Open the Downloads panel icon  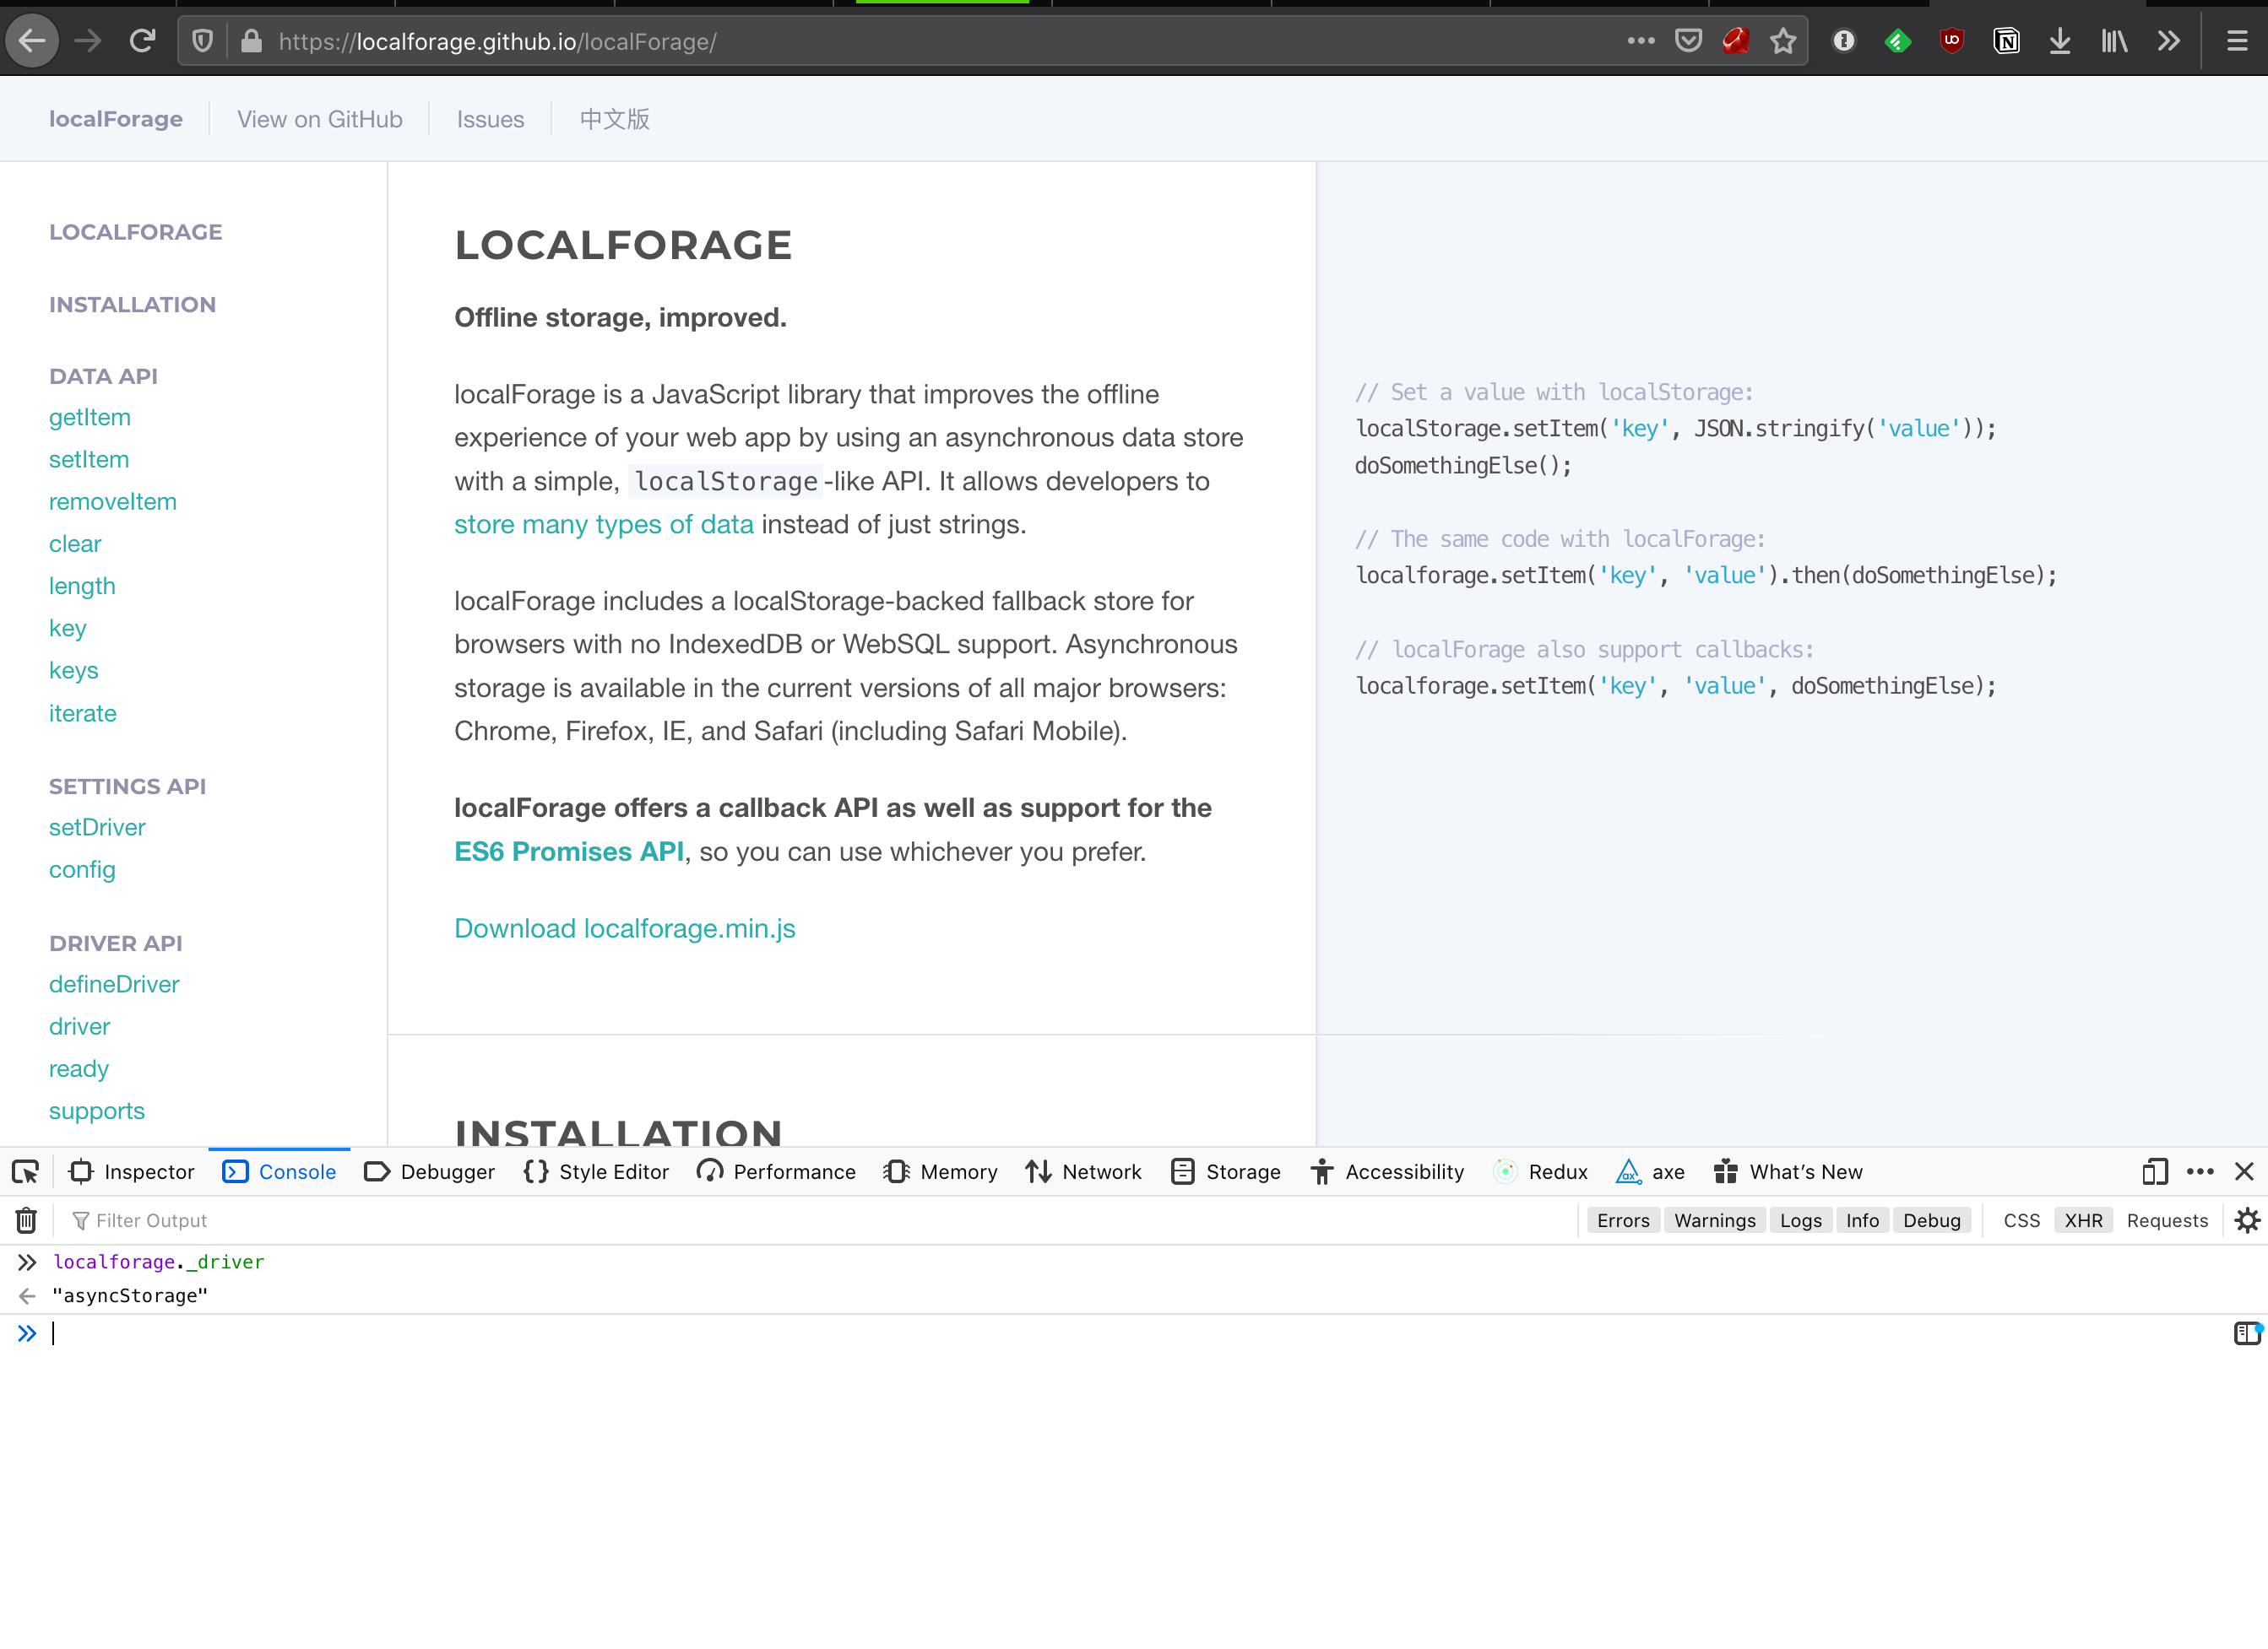[x=2060, y=41]
